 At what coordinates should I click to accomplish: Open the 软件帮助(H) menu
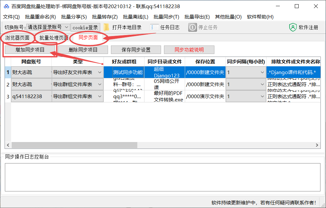tap(258, 17)
